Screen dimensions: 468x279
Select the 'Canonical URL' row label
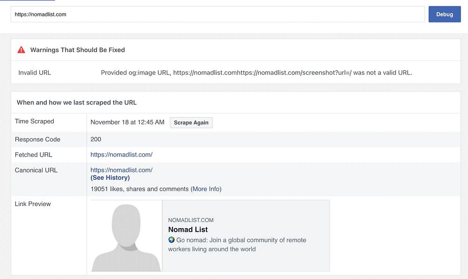click(x=36, y=170)
